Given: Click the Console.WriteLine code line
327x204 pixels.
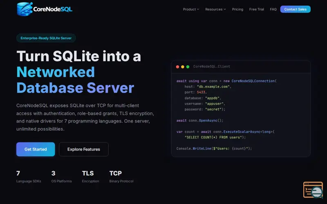Looking at the screenshot, I should coord(214,149).
